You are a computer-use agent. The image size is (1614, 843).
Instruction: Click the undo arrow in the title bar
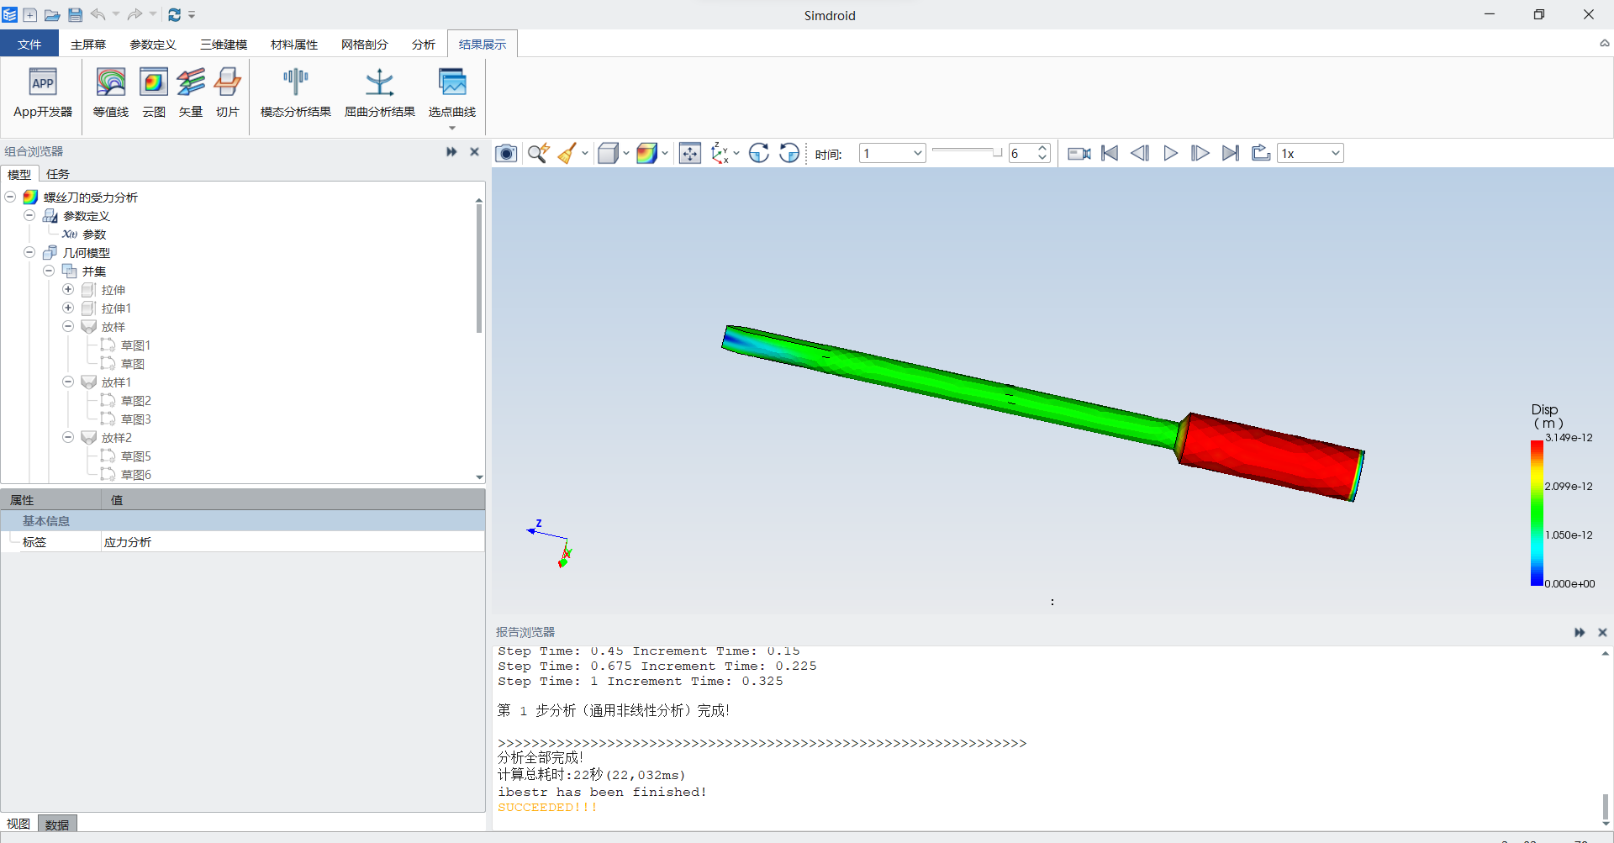(x=98, y=14)
